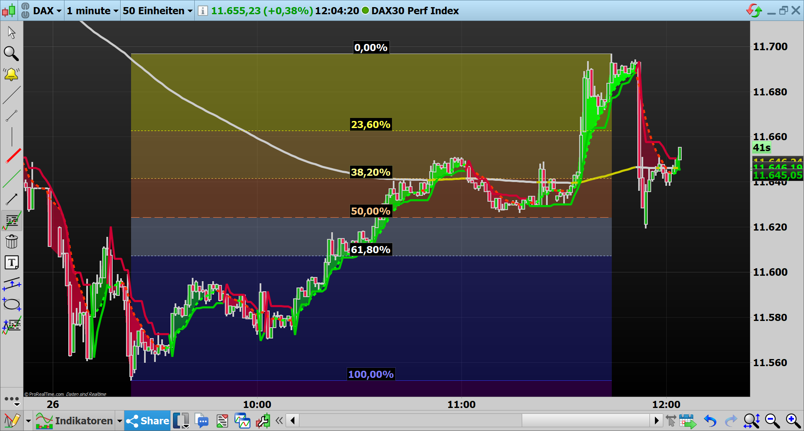Select the Zoom magnifier tool
Viewport: 804px width, 431px height.
click(12, 54)
